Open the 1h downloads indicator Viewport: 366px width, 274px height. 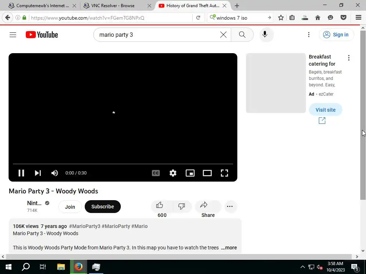pos(305,17)
